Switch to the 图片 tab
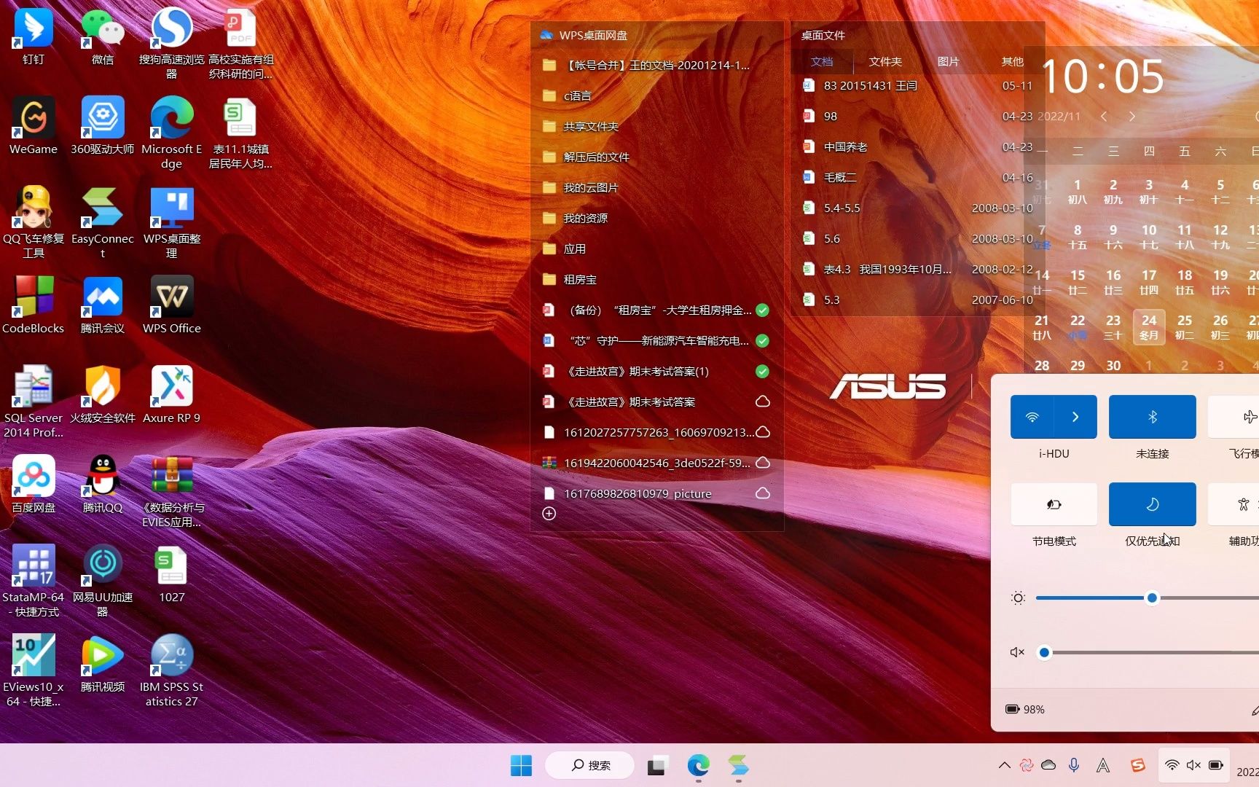 (949, 62)
